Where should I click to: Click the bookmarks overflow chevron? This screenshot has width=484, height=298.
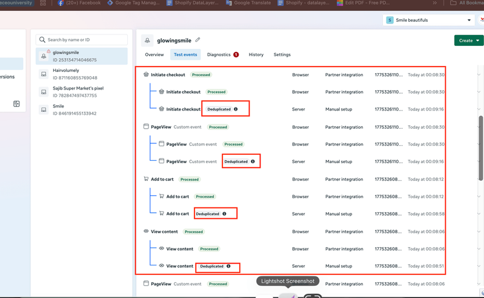point(434,3)
